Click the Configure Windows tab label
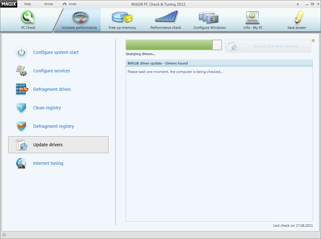321x239 pixels. pos(209,28)
